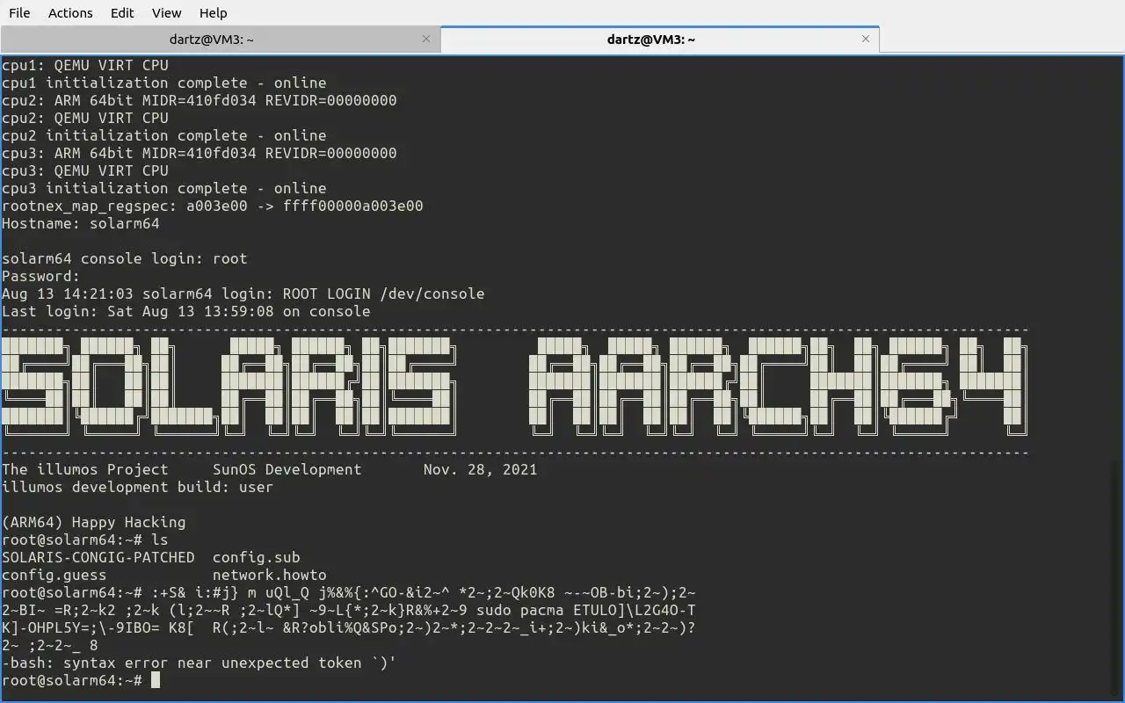This screenshot has height=703, width=1125.
Task: Click 'Last login: Sat Aug 13' line
Action: (186, 311)
